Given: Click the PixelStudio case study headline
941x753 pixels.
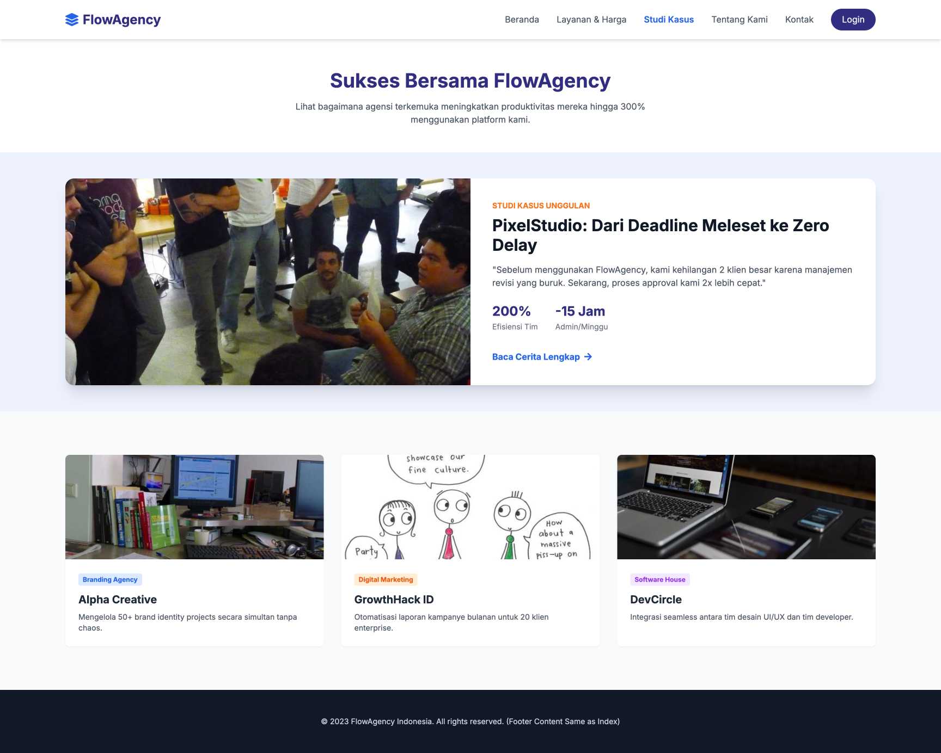Looking at the screenshot, I should click(660, 235).
